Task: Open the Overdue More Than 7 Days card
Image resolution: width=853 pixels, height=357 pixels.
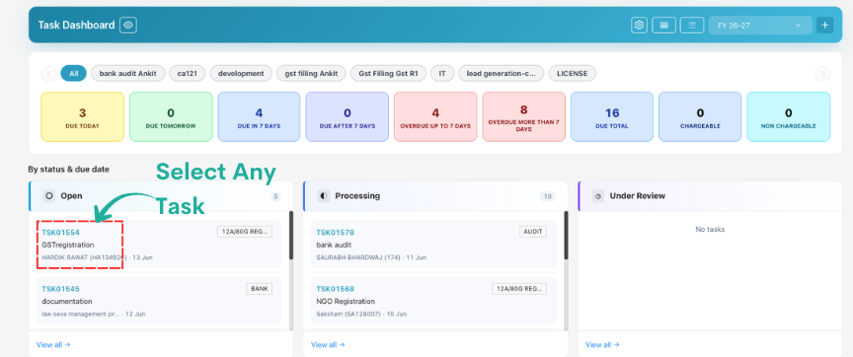Action: (524, 116)
